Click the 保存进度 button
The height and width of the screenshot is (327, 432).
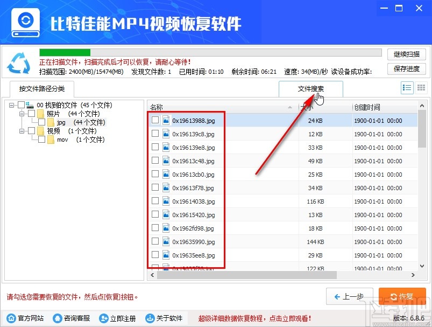click(x=406, y=69)
